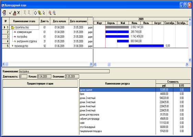Screen dimensions: 193x137
Task: Click the blue внутренняя отделка Gantt bar
Action: (123, 41)
